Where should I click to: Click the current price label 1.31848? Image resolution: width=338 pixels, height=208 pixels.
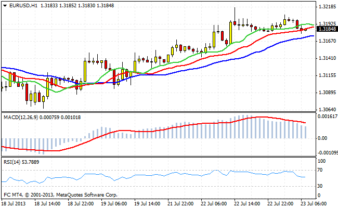point(327,29)
